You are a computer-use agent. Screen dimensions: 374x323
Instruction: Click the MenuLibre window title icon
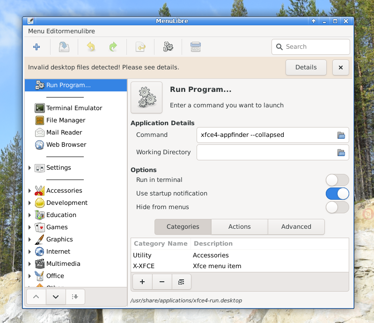(x=30, y=21)
